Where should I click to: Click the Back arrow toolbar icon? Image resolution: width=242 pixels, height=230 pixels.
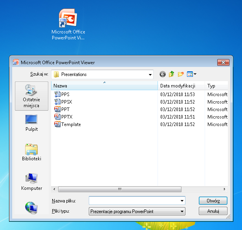(x=163, y=74)
